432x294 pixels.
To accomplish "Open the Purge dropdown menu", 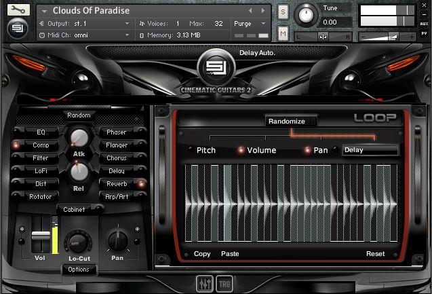I will [252, 24].
